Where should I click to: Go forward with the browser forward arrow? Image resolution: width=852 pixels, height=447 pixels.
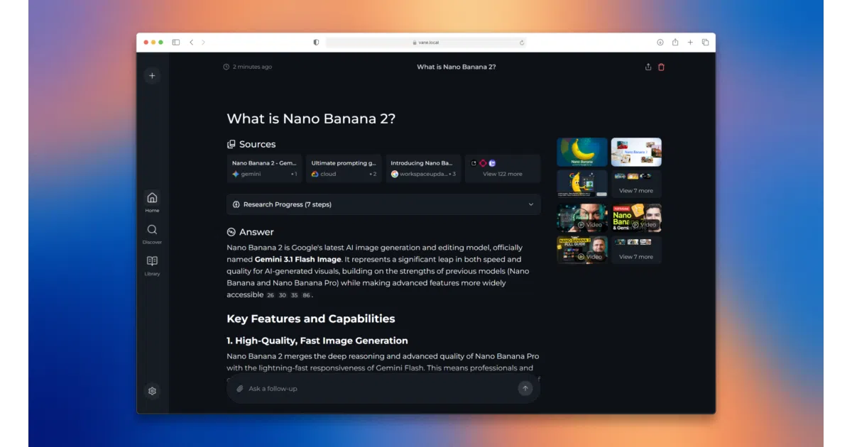click(203, 43)
